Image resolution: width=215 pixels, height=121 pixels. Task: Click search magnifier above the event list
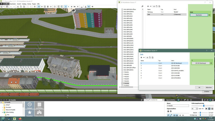point(142,6)
